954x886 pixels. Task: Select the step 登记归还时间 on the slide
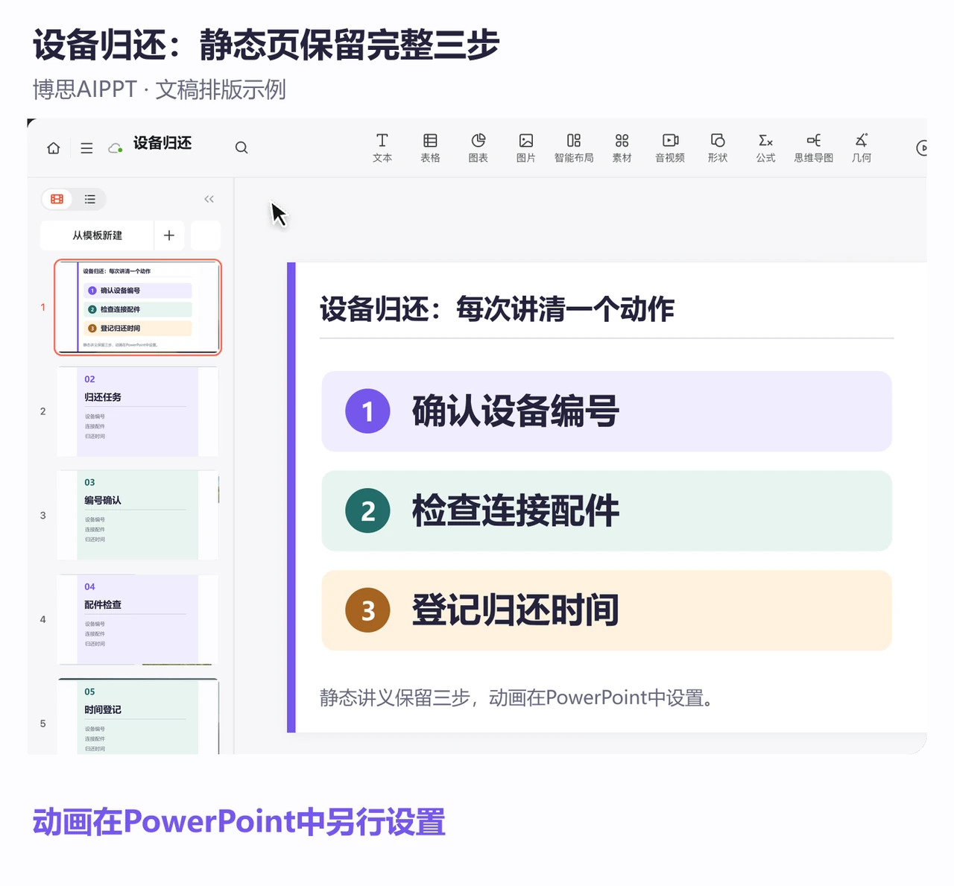click(607, 610)
